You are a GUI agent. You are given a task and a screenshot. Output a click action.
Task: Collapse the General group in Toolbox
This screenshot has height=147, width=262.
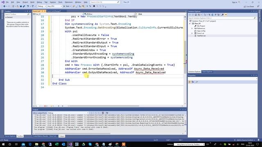[6, 17]
